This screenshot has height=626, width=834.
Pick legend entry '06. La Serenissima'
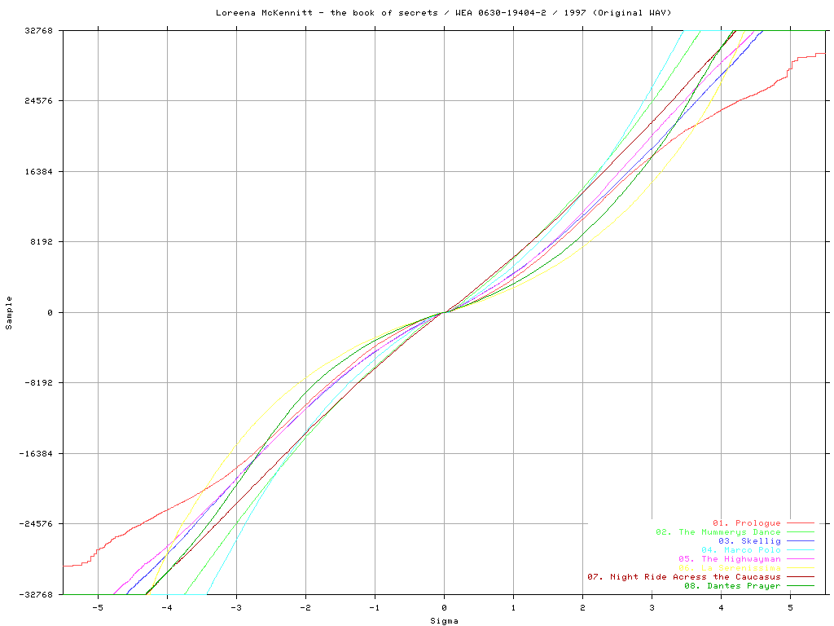(730, 568)
